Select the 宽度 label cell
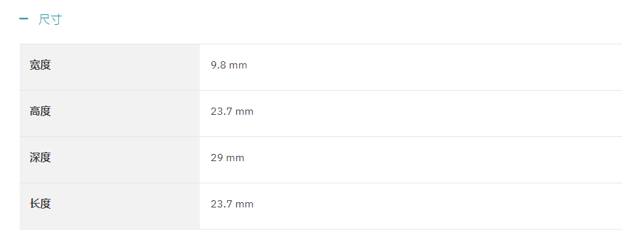The height and width of the screenshot is (242, 632). (110, 67)
